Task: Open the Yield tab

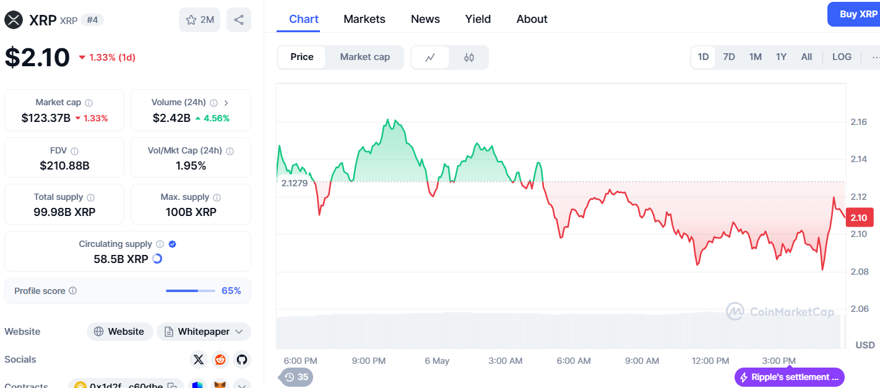Action: coord(478,19)
